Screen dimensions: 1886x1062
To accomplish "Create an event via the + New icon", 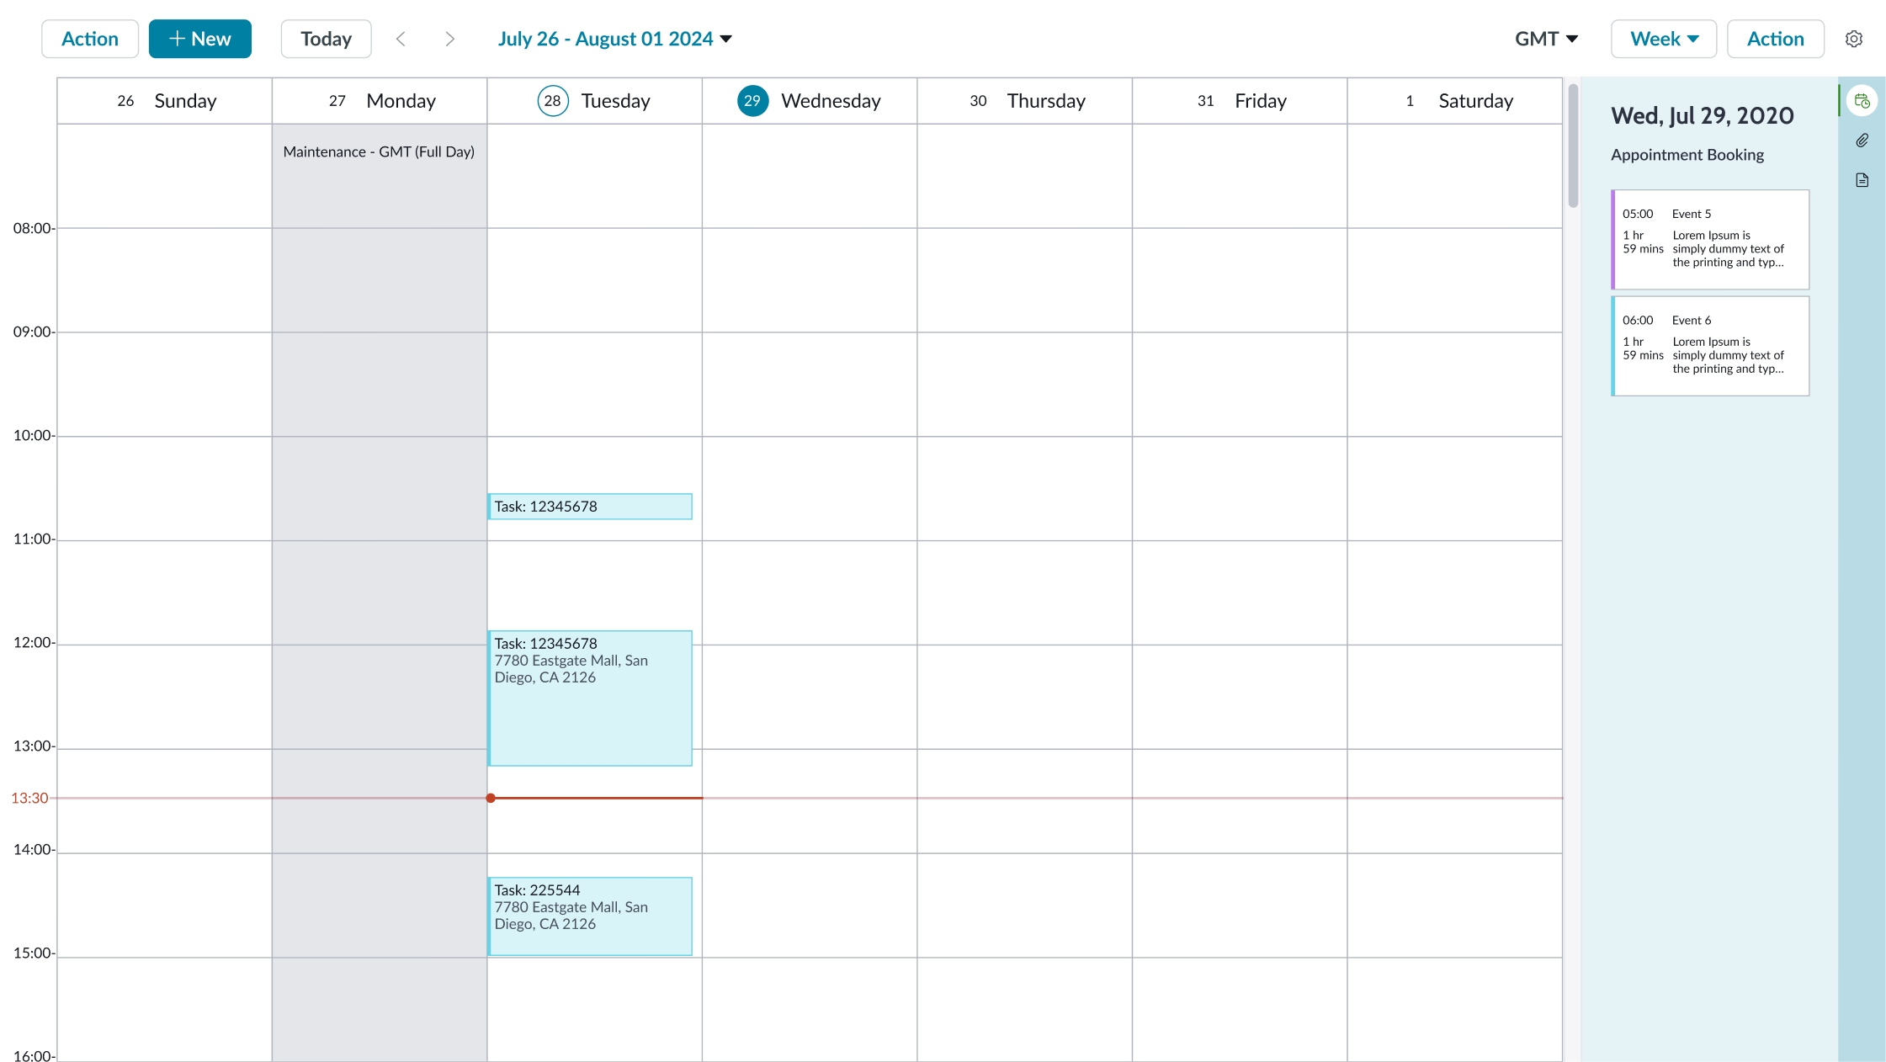I will pyautogui.click(x=200, y=38).
